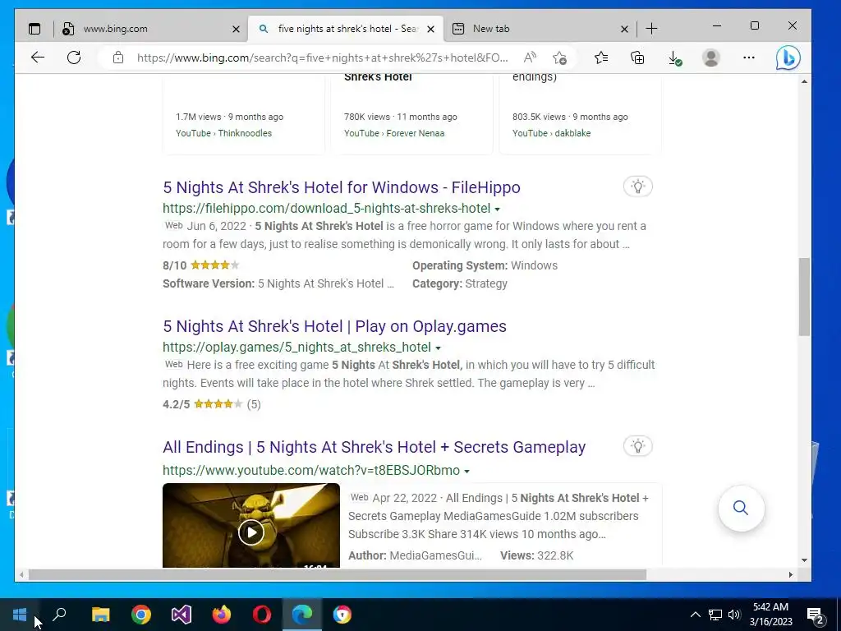Expand dropdown arrow next to oplay.games URL
The width and height of the screenshot is (841, 631).
click(x=438, y=348)
